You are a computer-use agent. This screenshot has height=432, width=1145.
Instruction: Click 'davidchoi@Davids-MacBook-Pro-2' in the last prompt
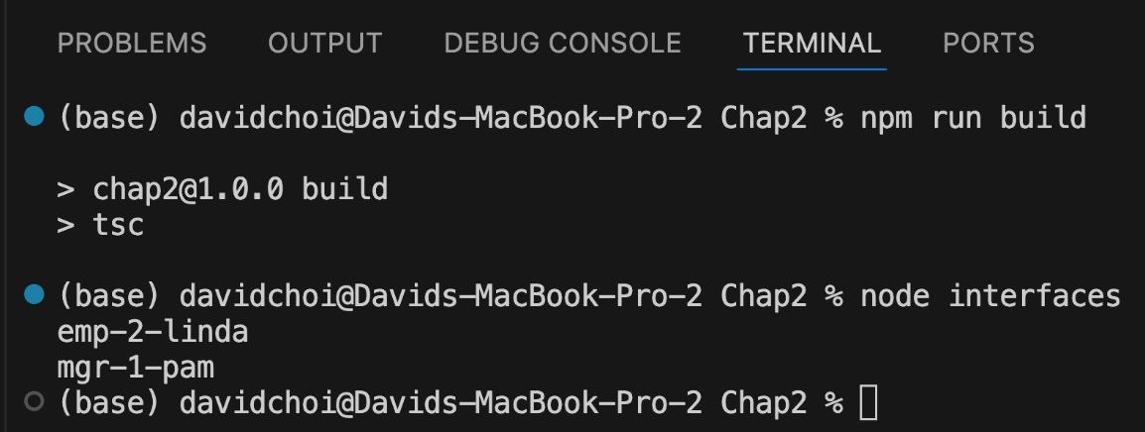coord(442,403)
